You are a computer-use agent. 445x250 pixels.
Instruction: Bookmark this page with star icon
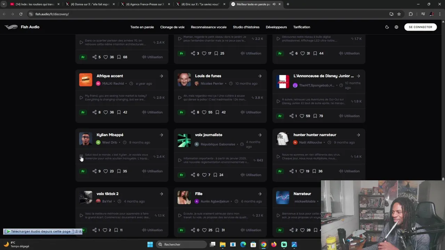coord(399,14)
